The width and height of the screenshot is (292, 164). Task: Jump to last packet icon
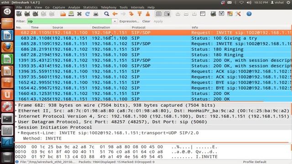point(148,14)
